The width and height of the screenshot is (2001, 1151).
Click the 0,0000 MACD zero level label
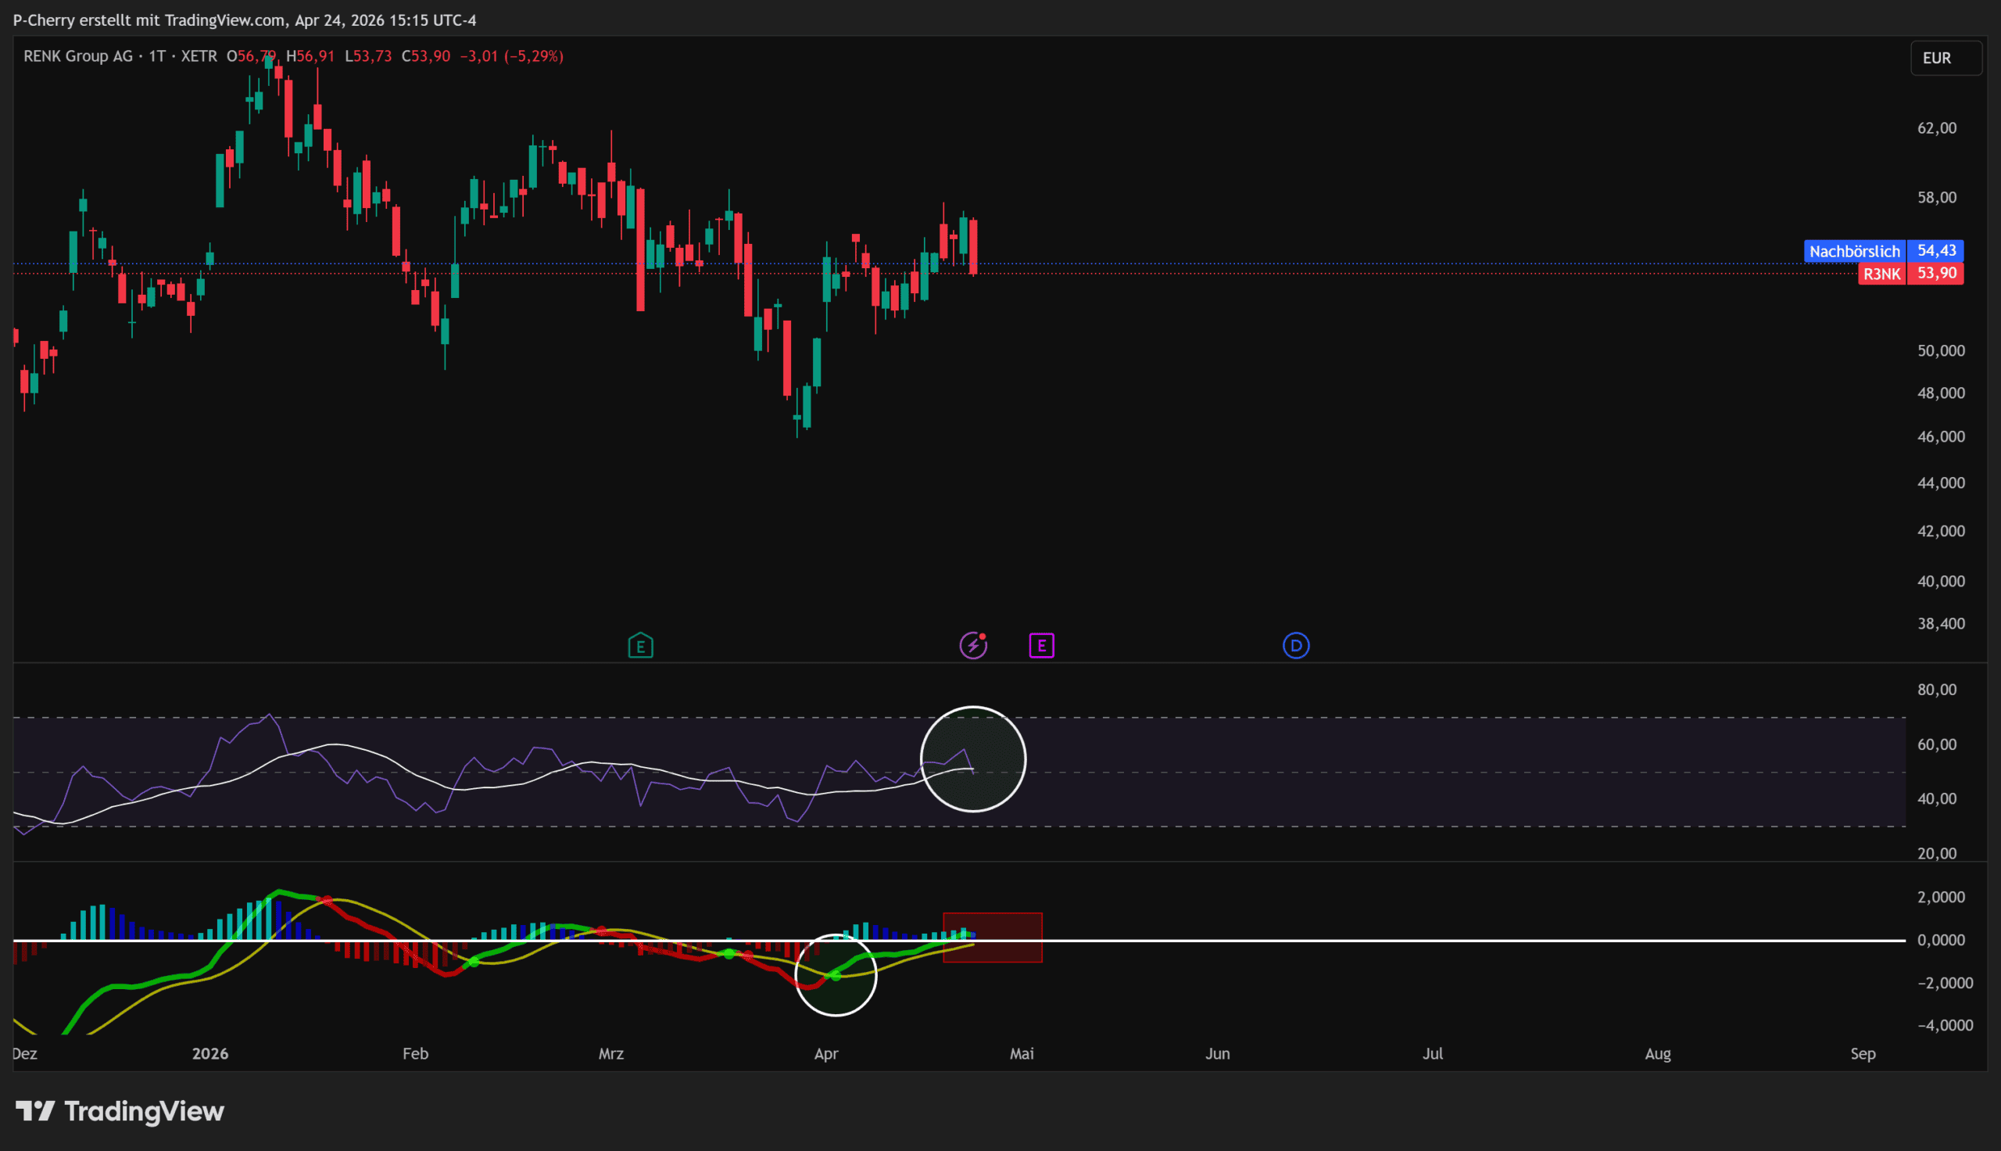[1941, 940]
